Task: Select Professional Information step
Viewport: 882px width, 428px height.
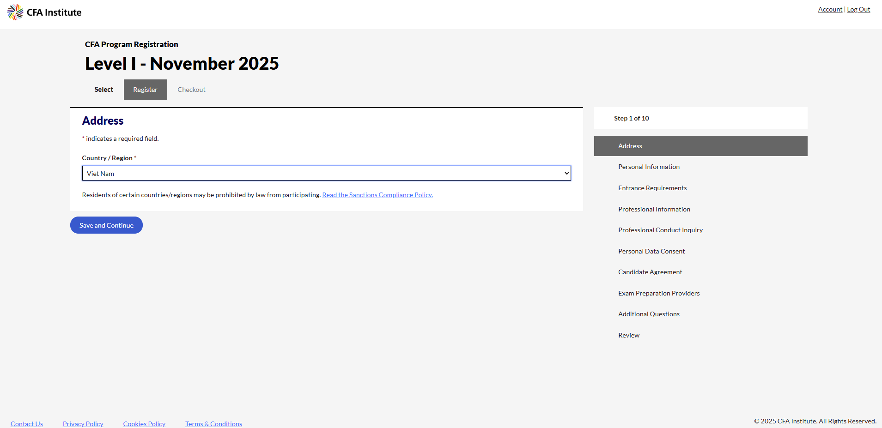Action: click(654, 209)
